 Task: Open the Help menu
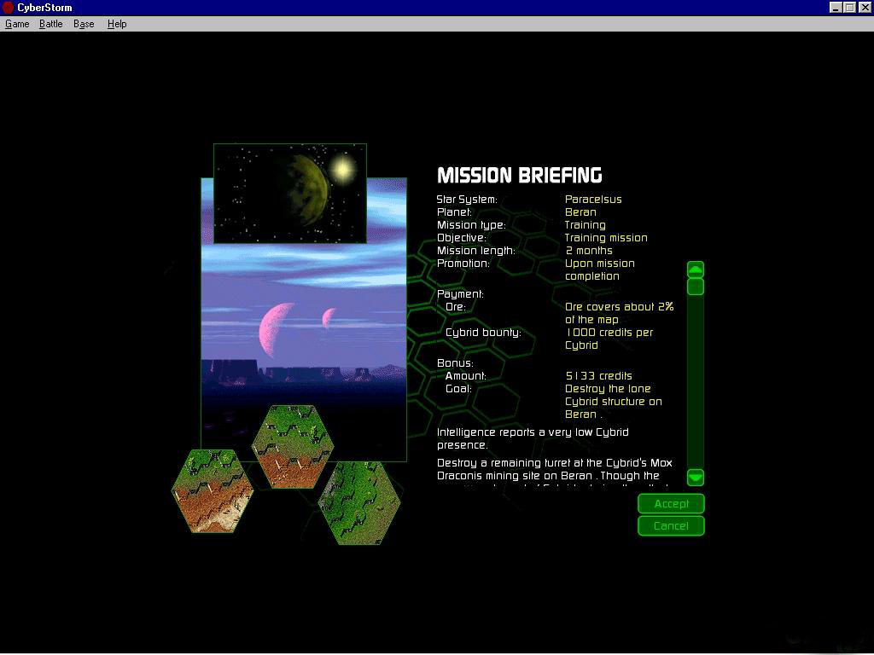pyautogui.click(x=117, y=24)
